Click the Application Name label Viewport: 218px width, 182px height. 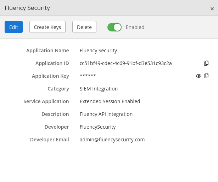pos(47,51)
